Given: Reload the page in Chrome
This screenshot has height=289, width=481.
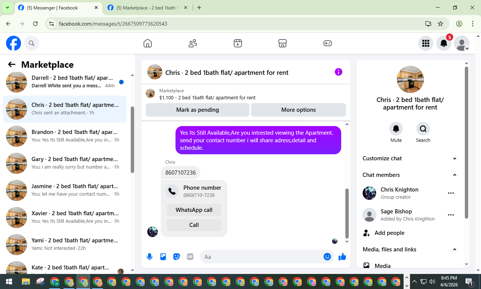Looking at the screenshot, I should [35, 24].
